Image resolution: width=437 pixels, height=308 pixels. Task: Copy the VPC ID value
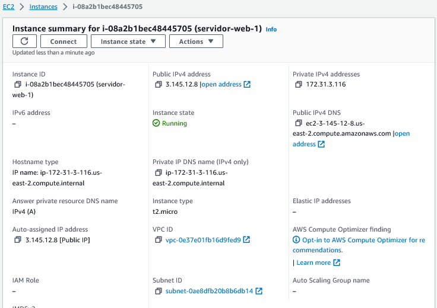click(x=159, y=240)
